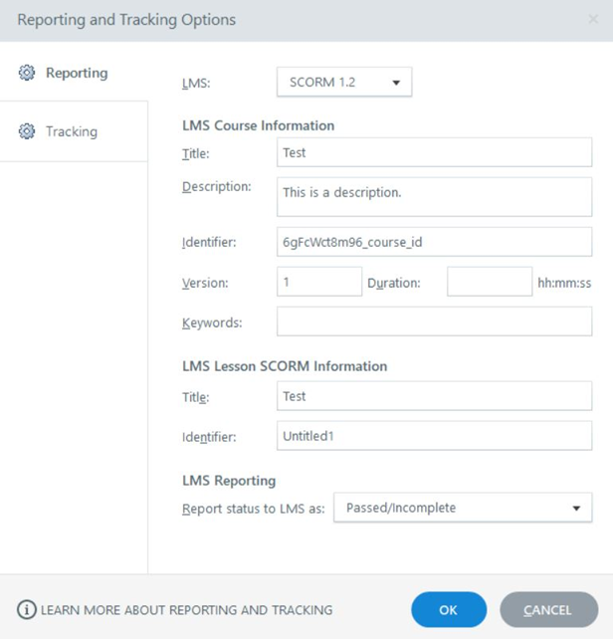Switch to the Tracking tab
This screenshot has height=639, width=613.
(74, 131)
